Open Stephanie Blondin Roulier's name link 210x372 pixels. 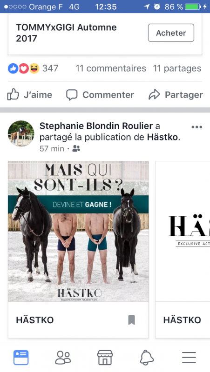96,126
